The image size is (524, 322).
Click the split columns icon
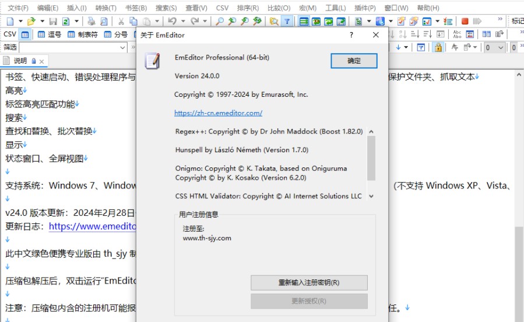point(487,34)
